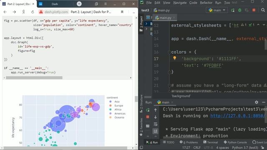Toggle the Z: Structure tool window
Viewport: 267px width, 150px height.
coord(141,103)
